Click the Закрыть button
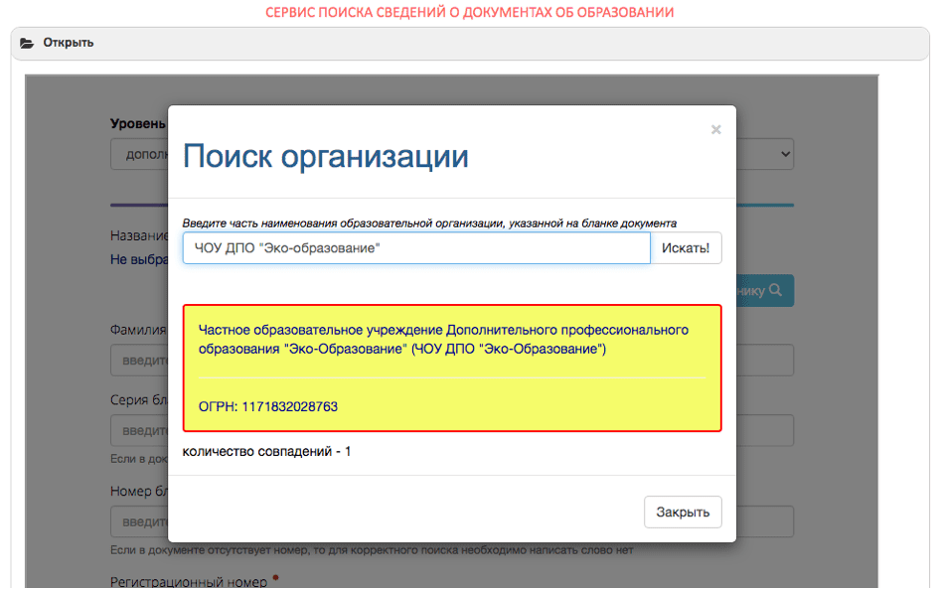This screenshot has height=589, width=935. pos(683,512)
